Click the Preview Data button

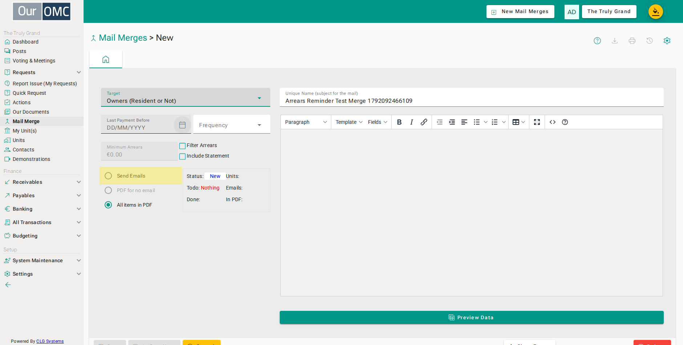[x=472, y=317]
